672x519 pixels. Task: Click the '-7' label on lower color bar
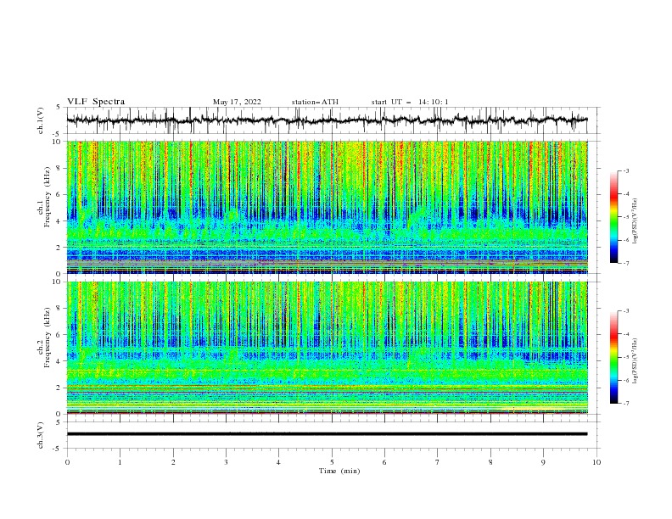point(626,403)
